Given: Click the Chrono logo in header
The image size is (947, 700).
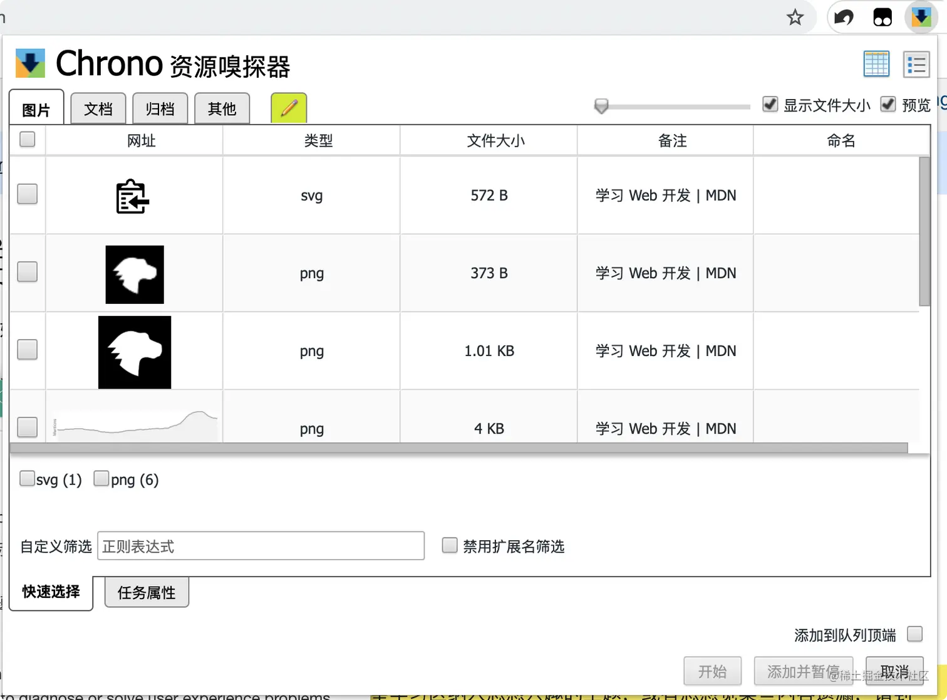Looking at the screenshot, I should click(x=30, y=63).
